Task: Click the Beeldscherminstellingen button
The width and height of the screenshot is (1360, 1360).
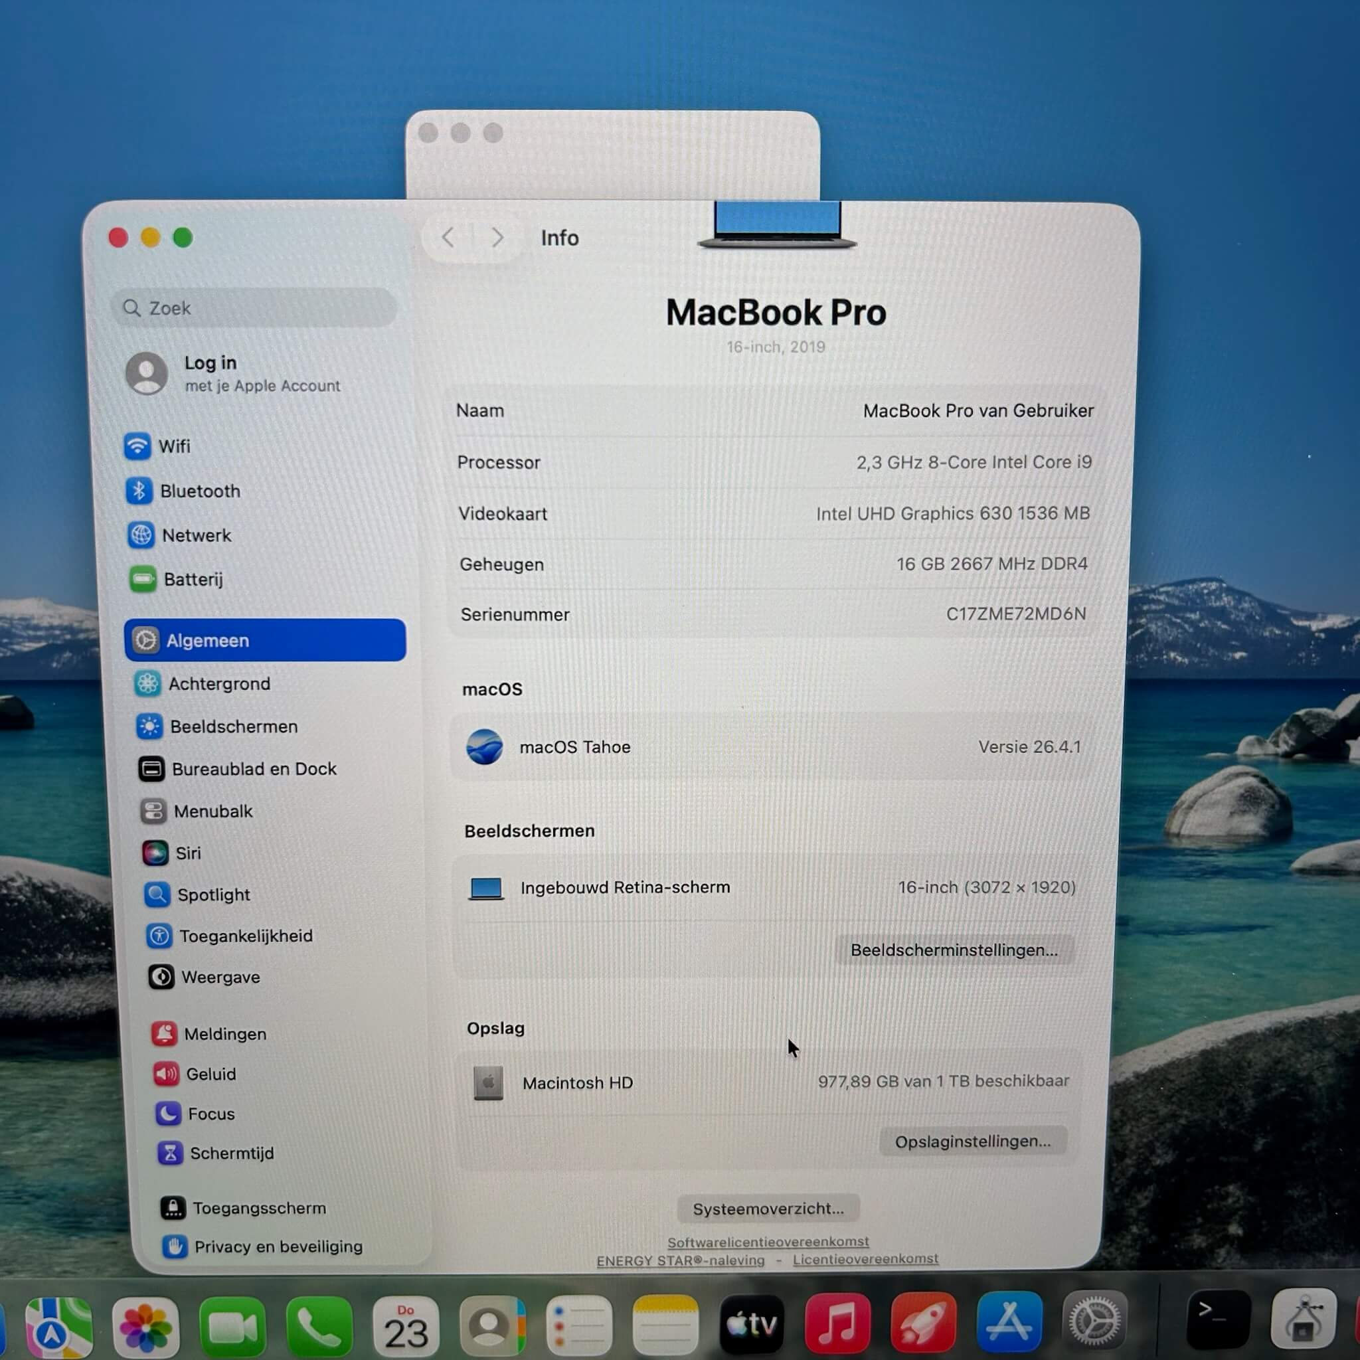Action: click(953, 950)
